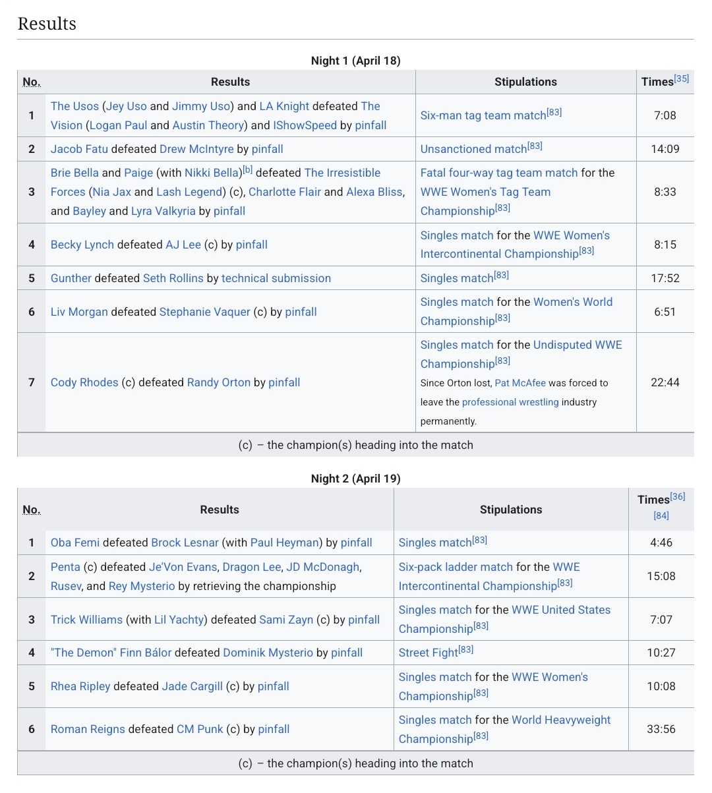Image resolution: width=712 pixels, height=793 pixels.
Task: Click the Cody Rhodes link
Action: click(x=84, y=382)
